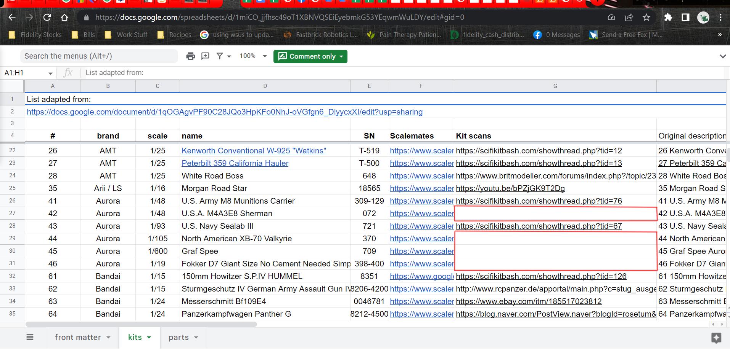
Task: View site information lock icon
Action: 86,18
